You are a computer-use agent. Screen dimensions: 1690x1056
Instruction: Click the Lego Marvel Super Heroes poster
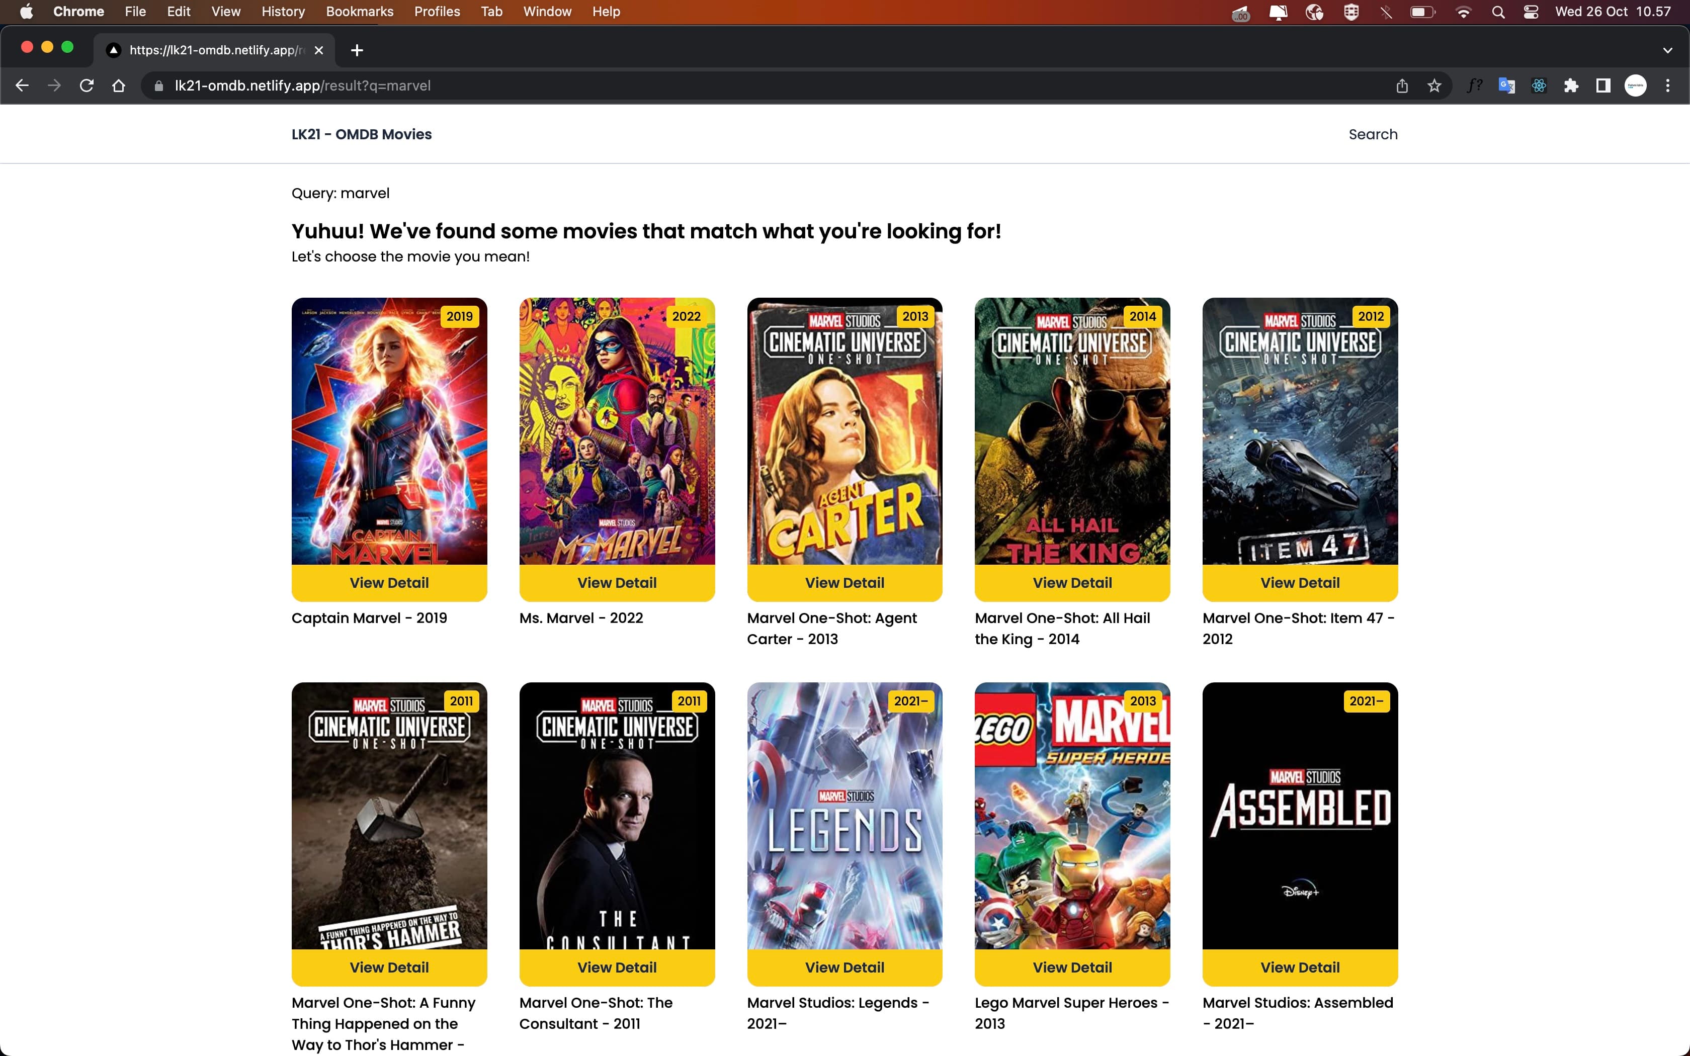(1072, 816)
